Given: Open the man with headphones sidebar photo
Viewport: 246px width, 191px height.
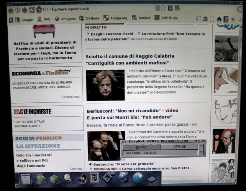Looking at the screenshot, I should point(224,141).
